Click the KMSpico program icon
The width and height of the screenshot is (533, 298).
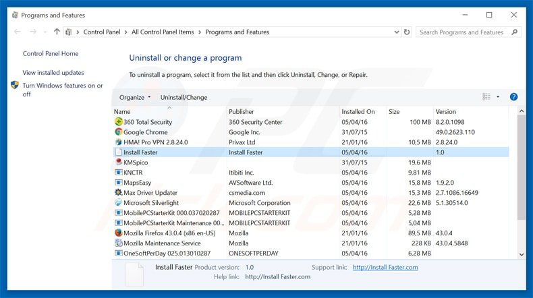(118, 162)
